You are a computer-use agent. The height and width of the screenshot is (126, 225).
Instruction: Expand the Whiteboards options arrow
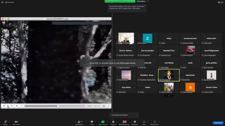pos(159,122)
